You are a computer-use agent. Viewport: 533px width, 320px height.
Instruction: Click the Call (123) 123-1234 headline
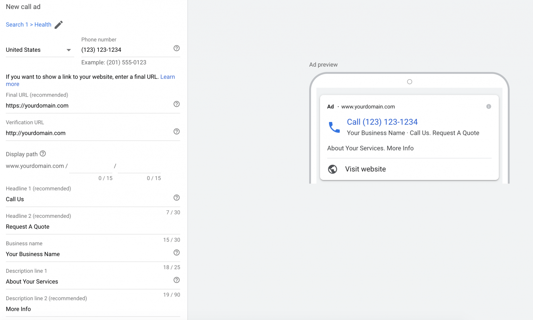click(382, 122)
